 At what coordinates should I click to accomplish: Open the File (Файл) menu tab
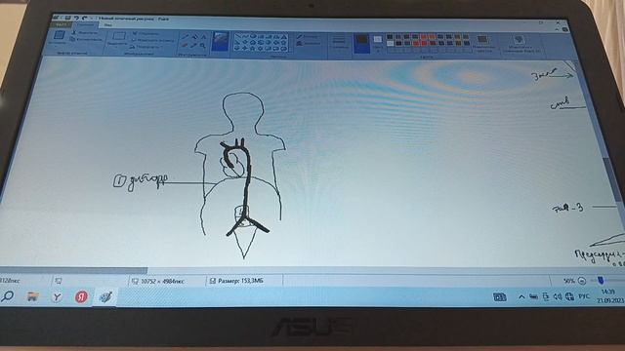click(x=61, y=24)
